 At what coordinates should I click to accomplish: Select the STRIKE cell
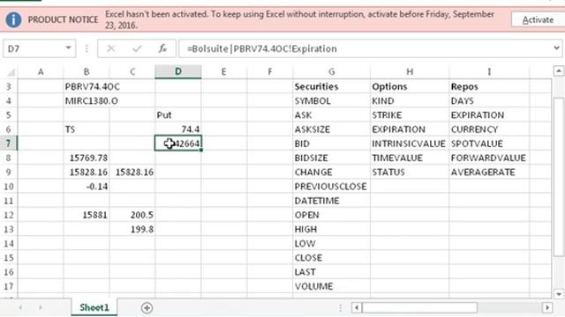[410, 115]
